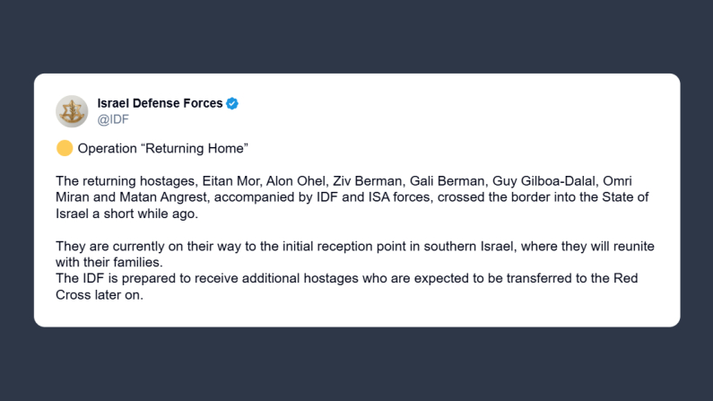The image size is (713, 401).
Task: Click the yellow circle emoji
Action: click(x=65, y=148)
